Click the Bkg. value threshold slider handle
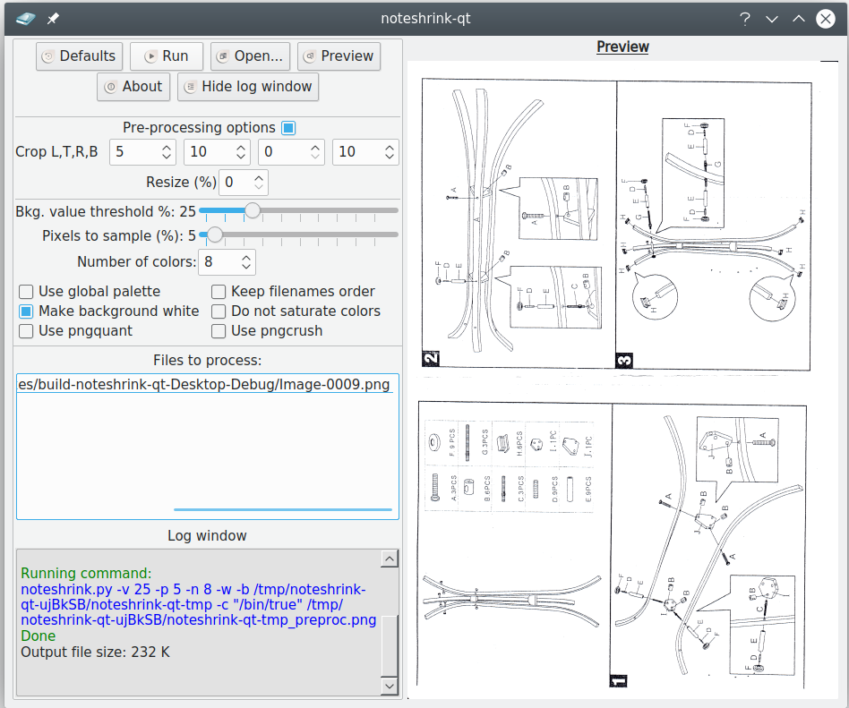 pyautogui.click(x=253, y=210)
